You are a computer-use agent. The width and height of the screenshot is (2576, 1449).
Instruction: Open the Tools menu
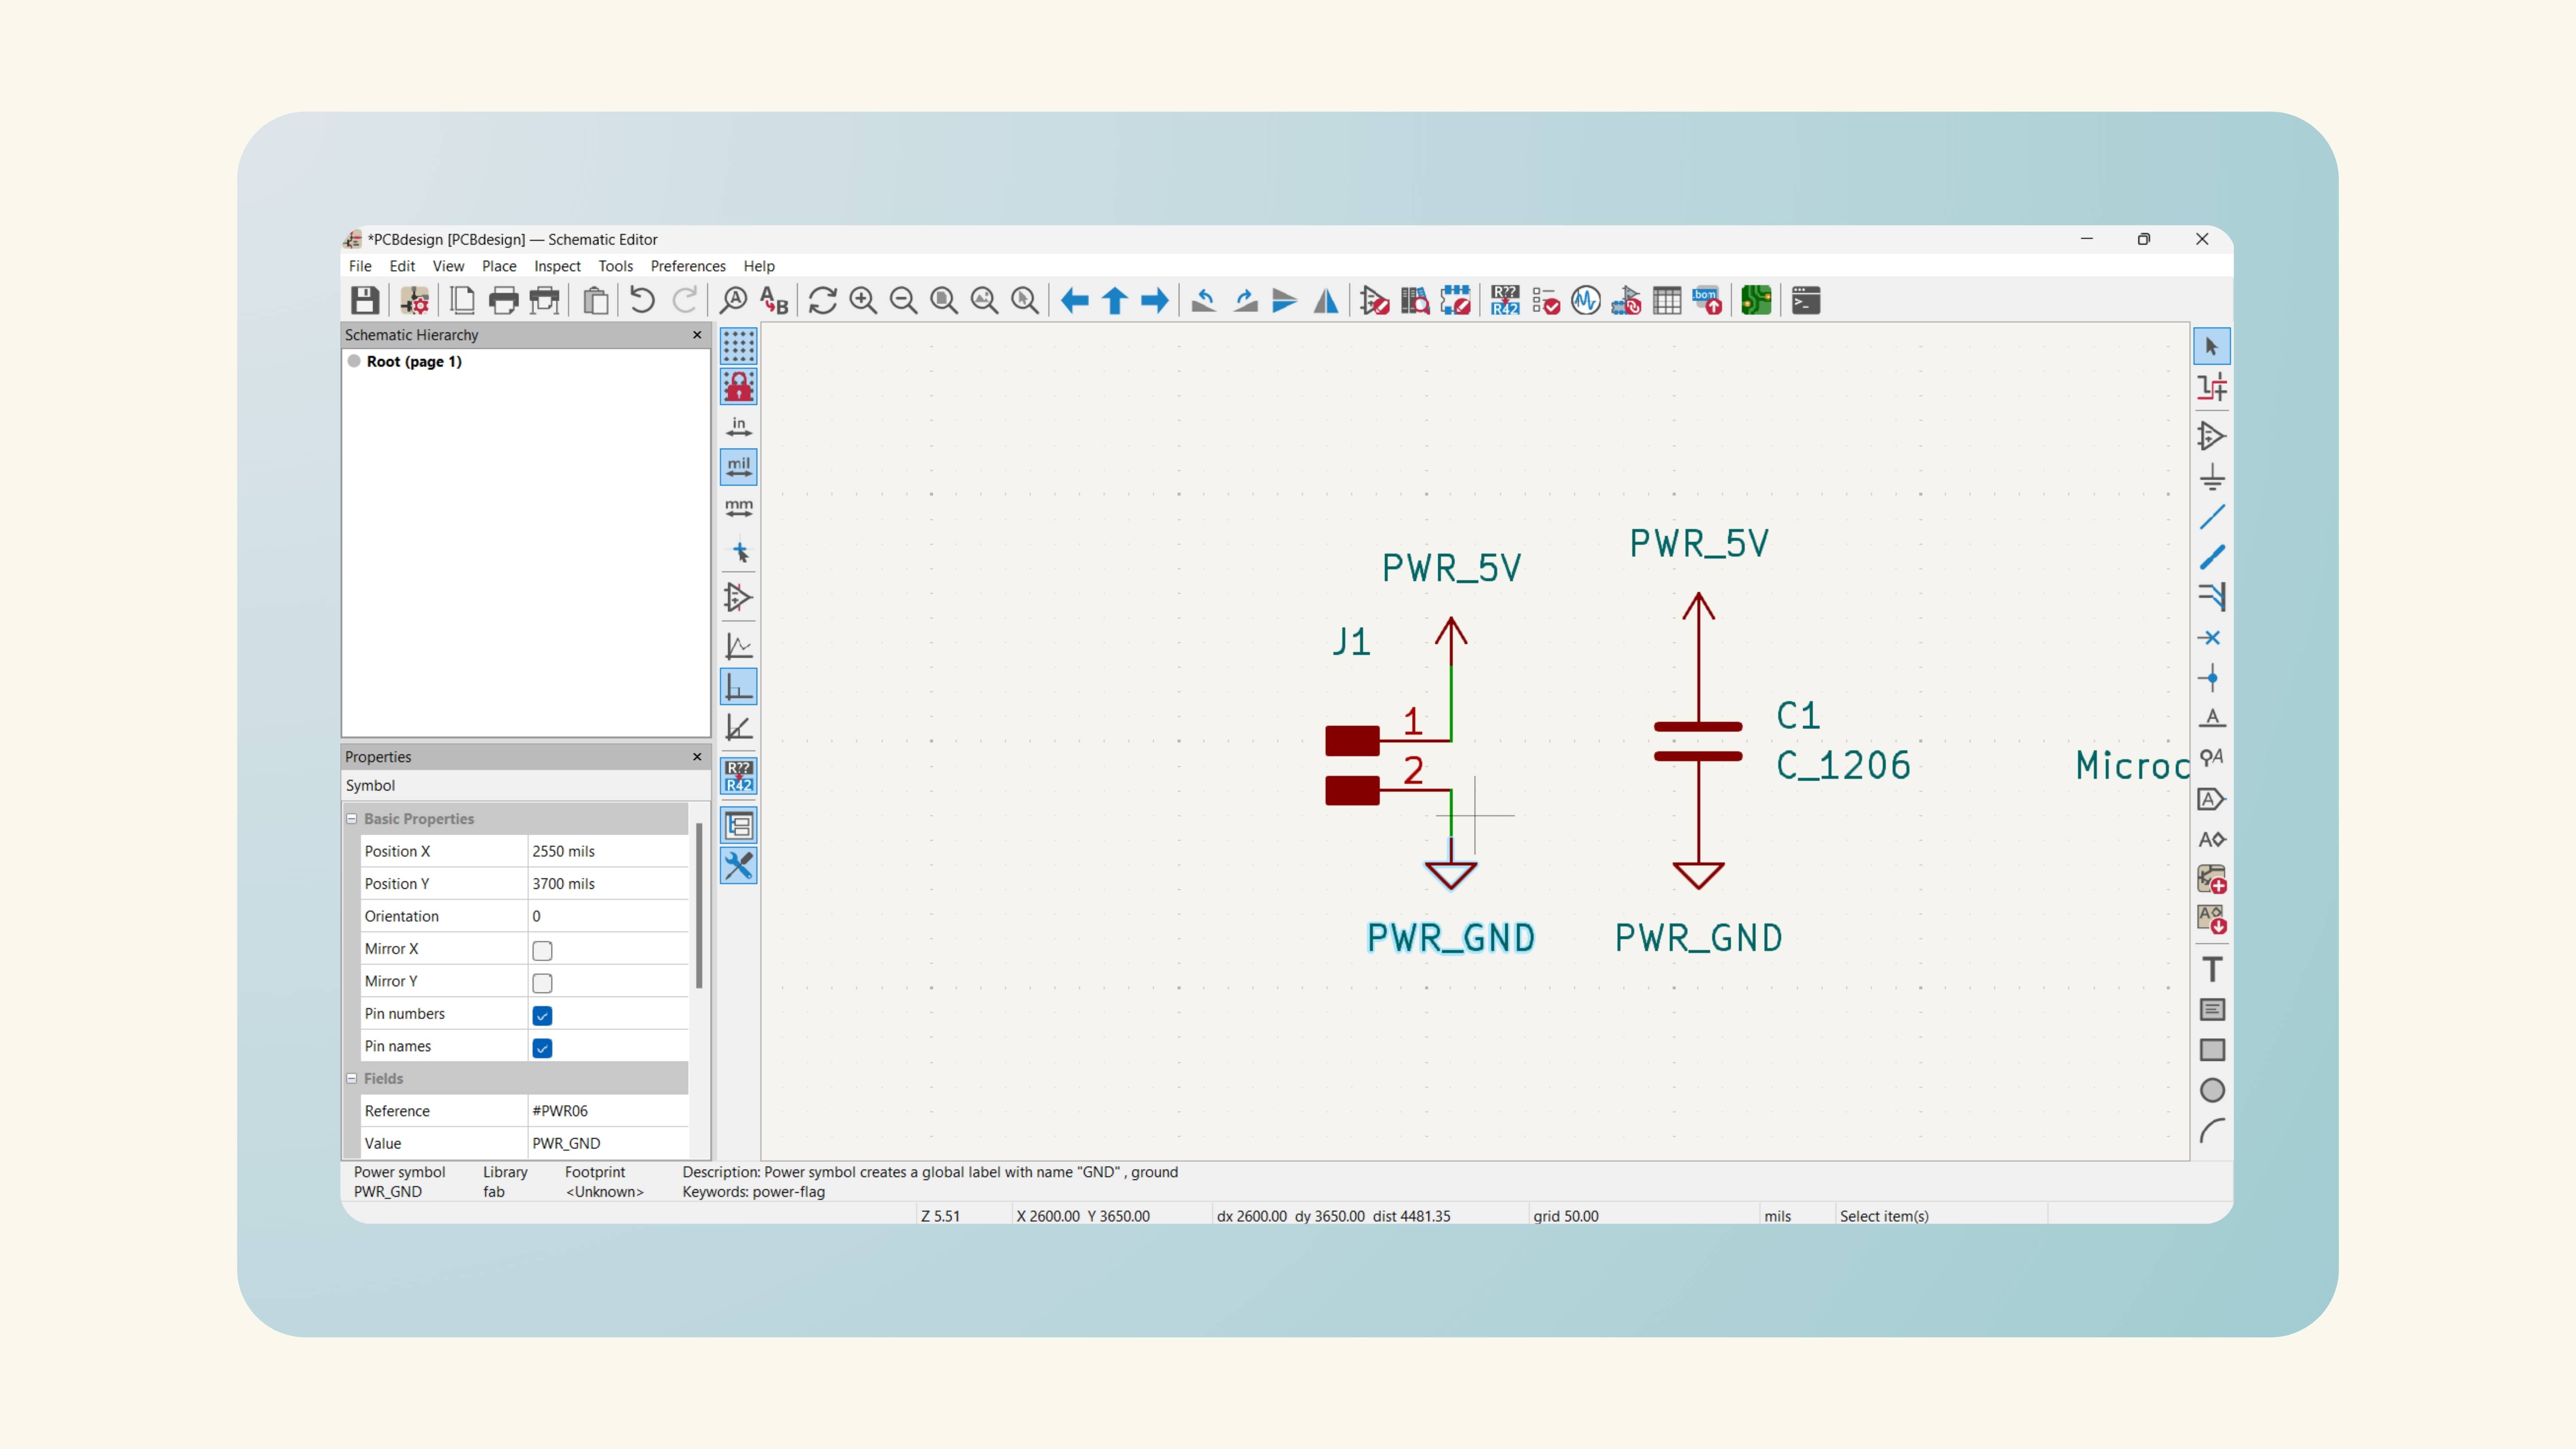616,266
